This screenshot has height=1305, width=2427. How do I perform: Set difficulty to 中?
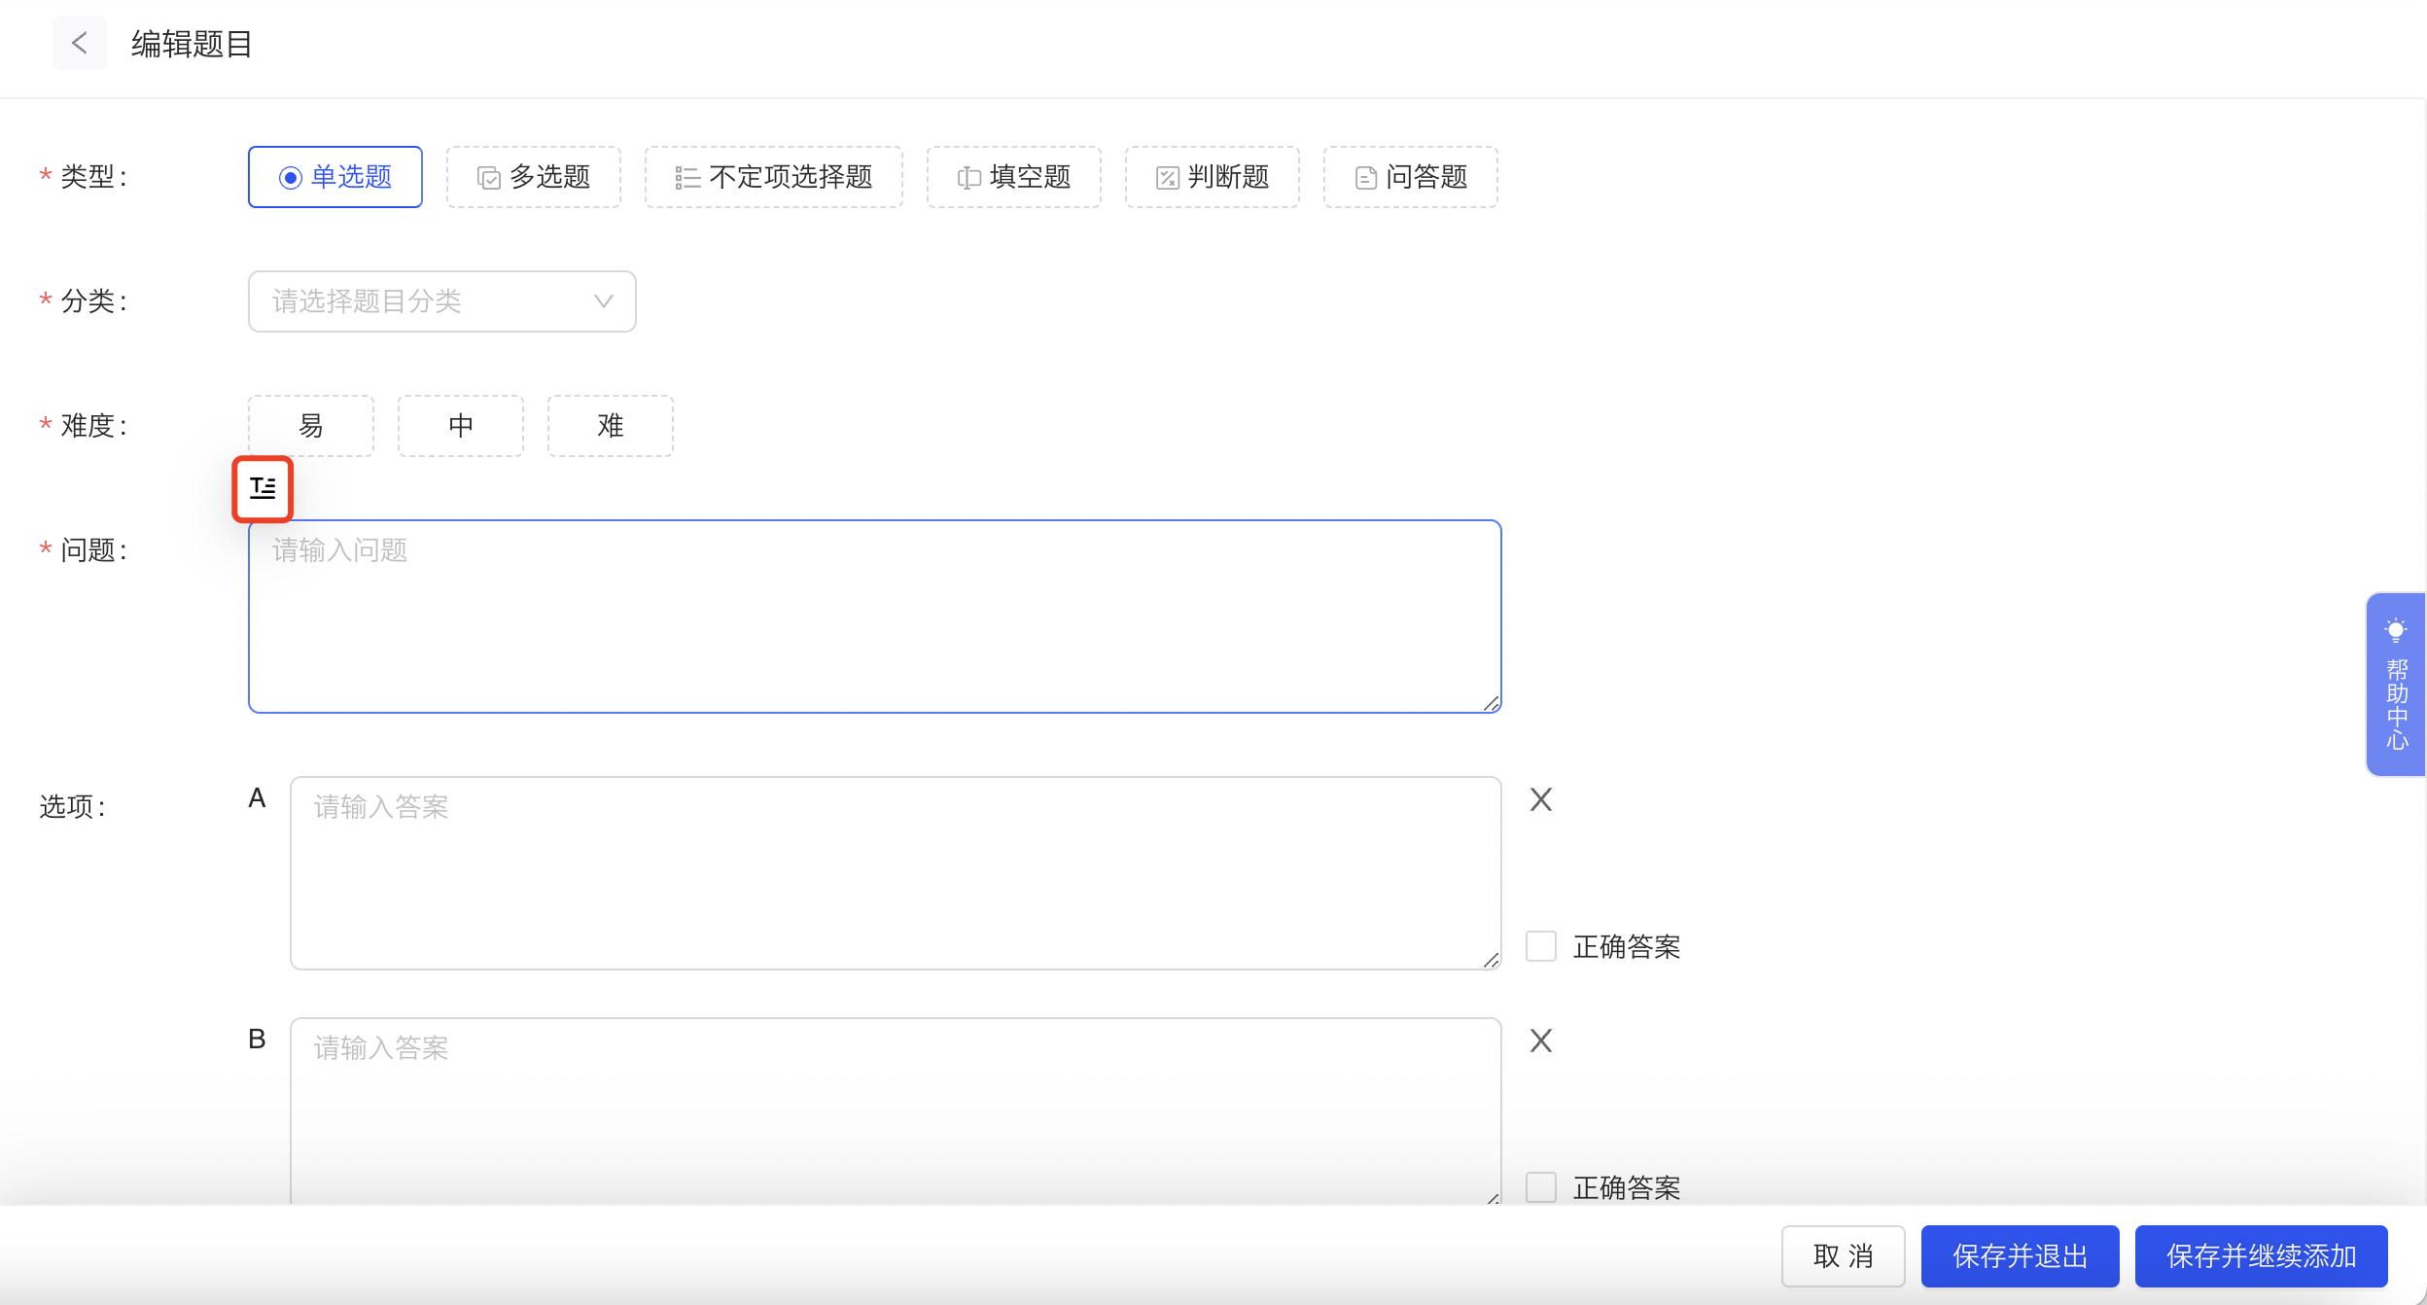(461, 426)
